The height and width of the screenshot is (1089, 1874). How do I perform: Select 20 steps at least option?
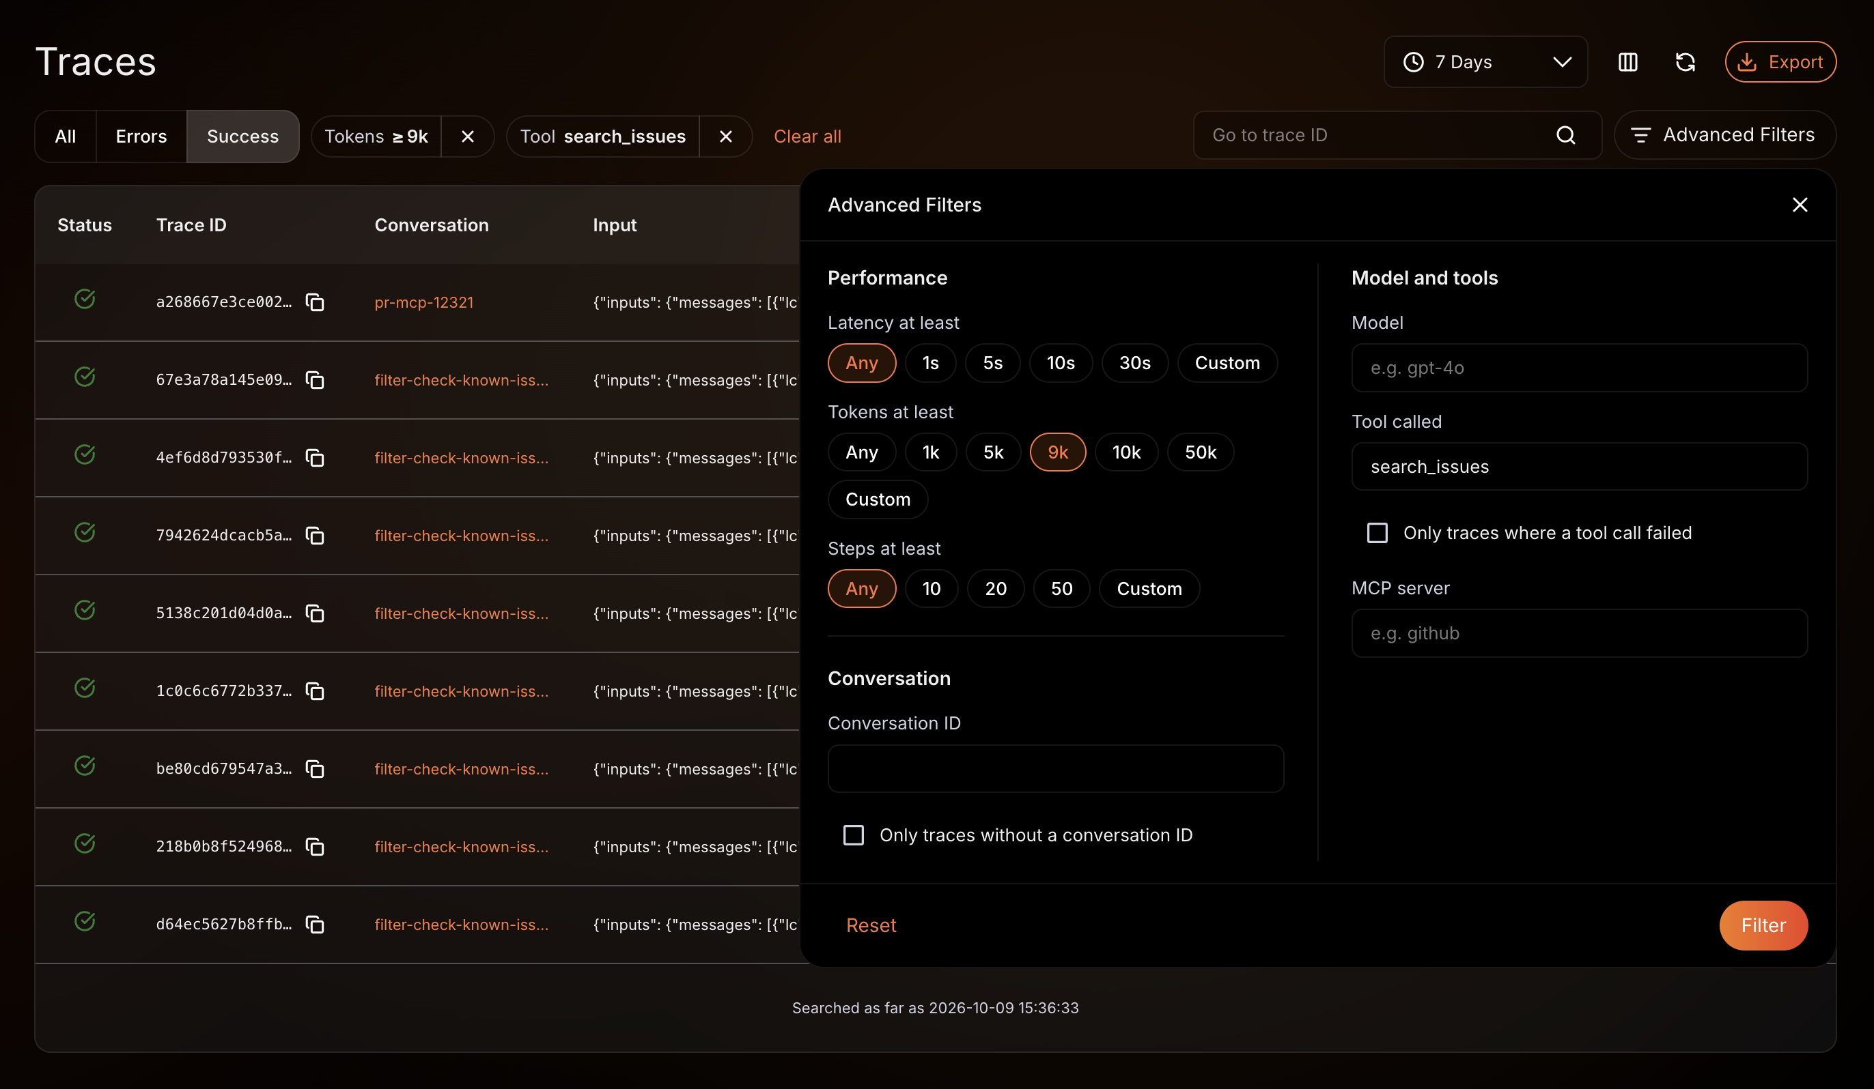pos(996,589)
